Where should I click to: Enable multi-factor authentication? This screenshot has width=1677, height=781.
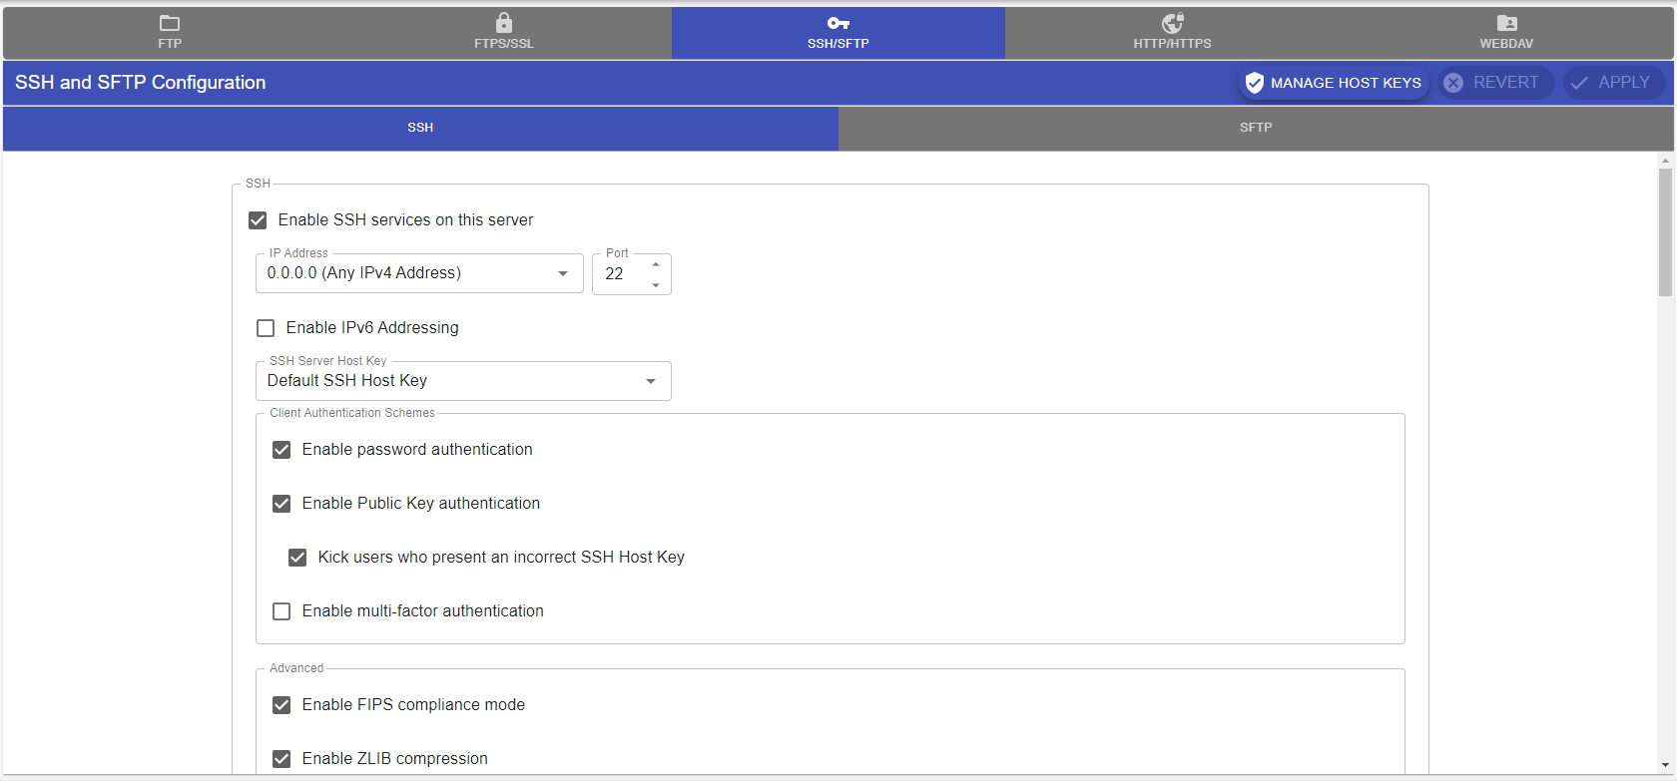281,611
